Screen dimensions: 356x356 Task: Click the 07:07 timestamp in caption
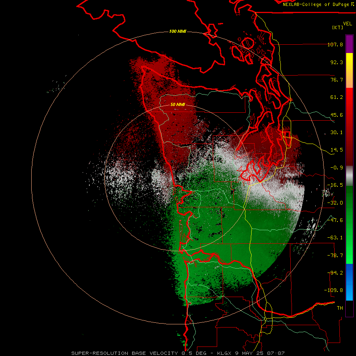coord(275,353)
